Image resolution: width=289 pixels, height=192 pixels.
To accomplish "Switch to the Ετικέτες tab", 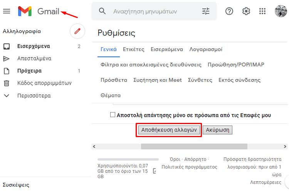I will [133, 49].
